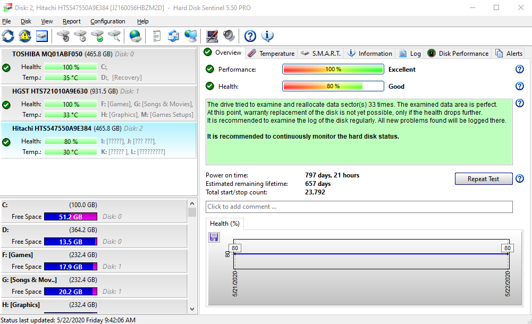Click the disk with stethoscope toolbar icon
This screenshot has width=532, height=324.
click(x=63, y=36)
